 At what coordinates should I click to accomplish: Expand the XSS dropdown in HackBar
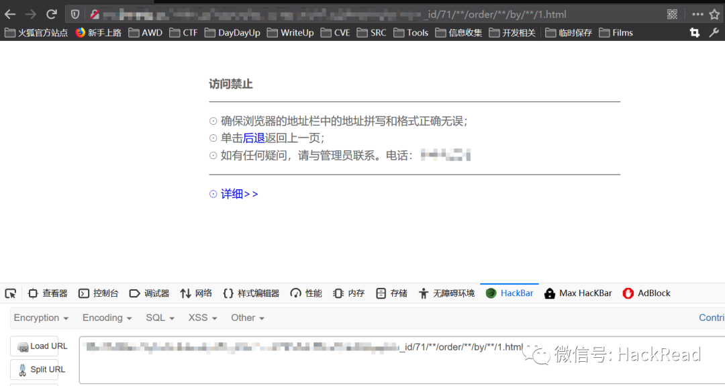(203, 318)
